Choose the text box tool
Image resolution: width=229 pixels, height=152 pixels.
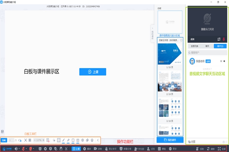(x=77, y=140)
